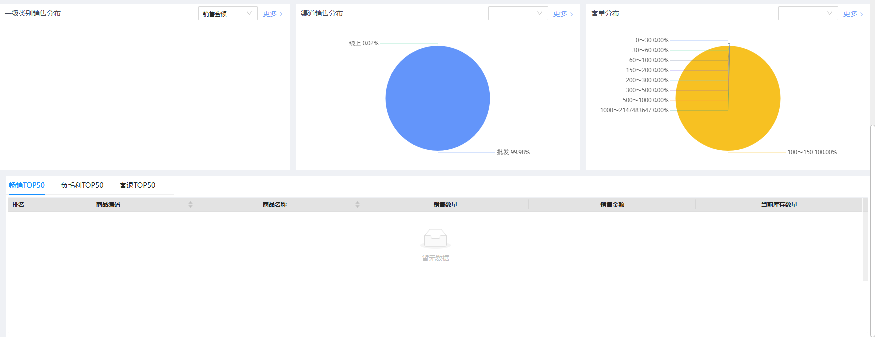Switch to the 客退TOP50 tab
Image resolution: width=875 pixels, height=337 pixels.
(137, 185)
